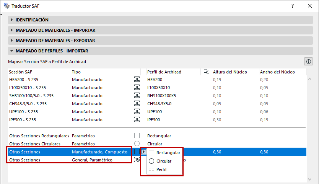Click the Perfil de Archicad column header
Viewport: 319px width, 184px height.
[x=171, y=72]
